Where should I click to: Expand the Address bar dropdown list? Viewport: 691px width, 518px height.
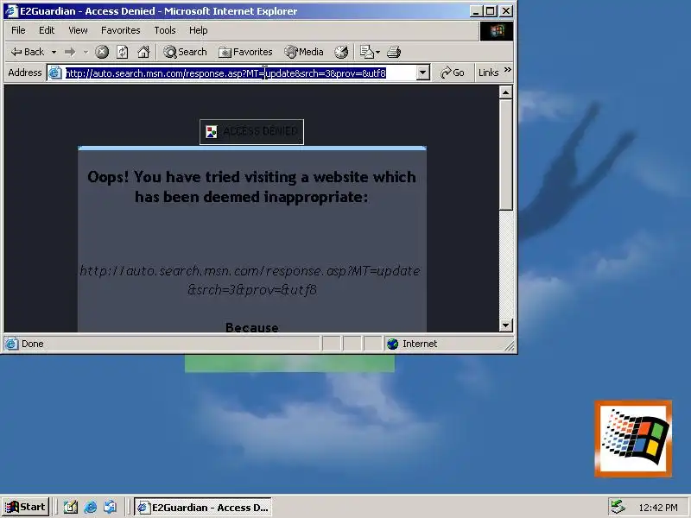click(x=423, y=73)
